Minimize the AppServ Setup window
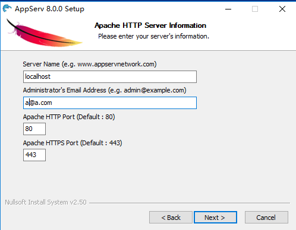 [228, 9]
